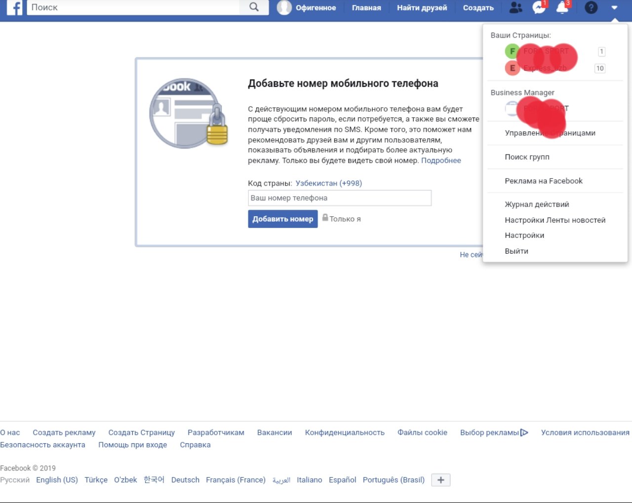632x503 pixels.
Task: Click the notification count 1 badge
Action: coord(601,51)
